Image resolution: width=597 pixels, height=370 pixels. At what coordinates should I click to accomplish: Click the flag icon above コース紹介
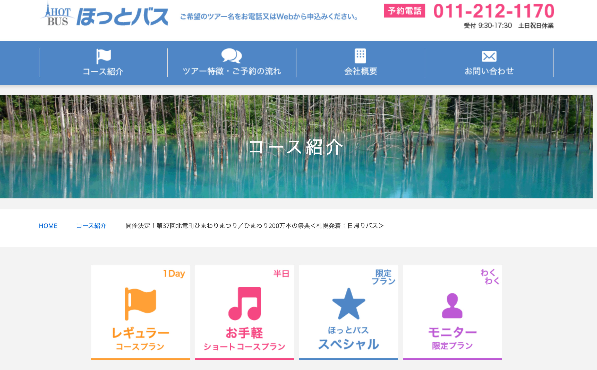pos(104,56)
